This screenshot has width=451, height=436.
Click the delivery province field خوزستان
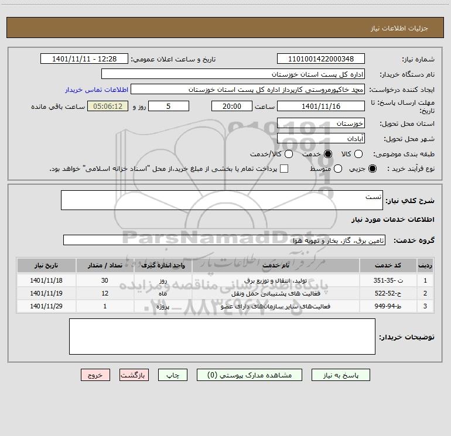[321, 123]
